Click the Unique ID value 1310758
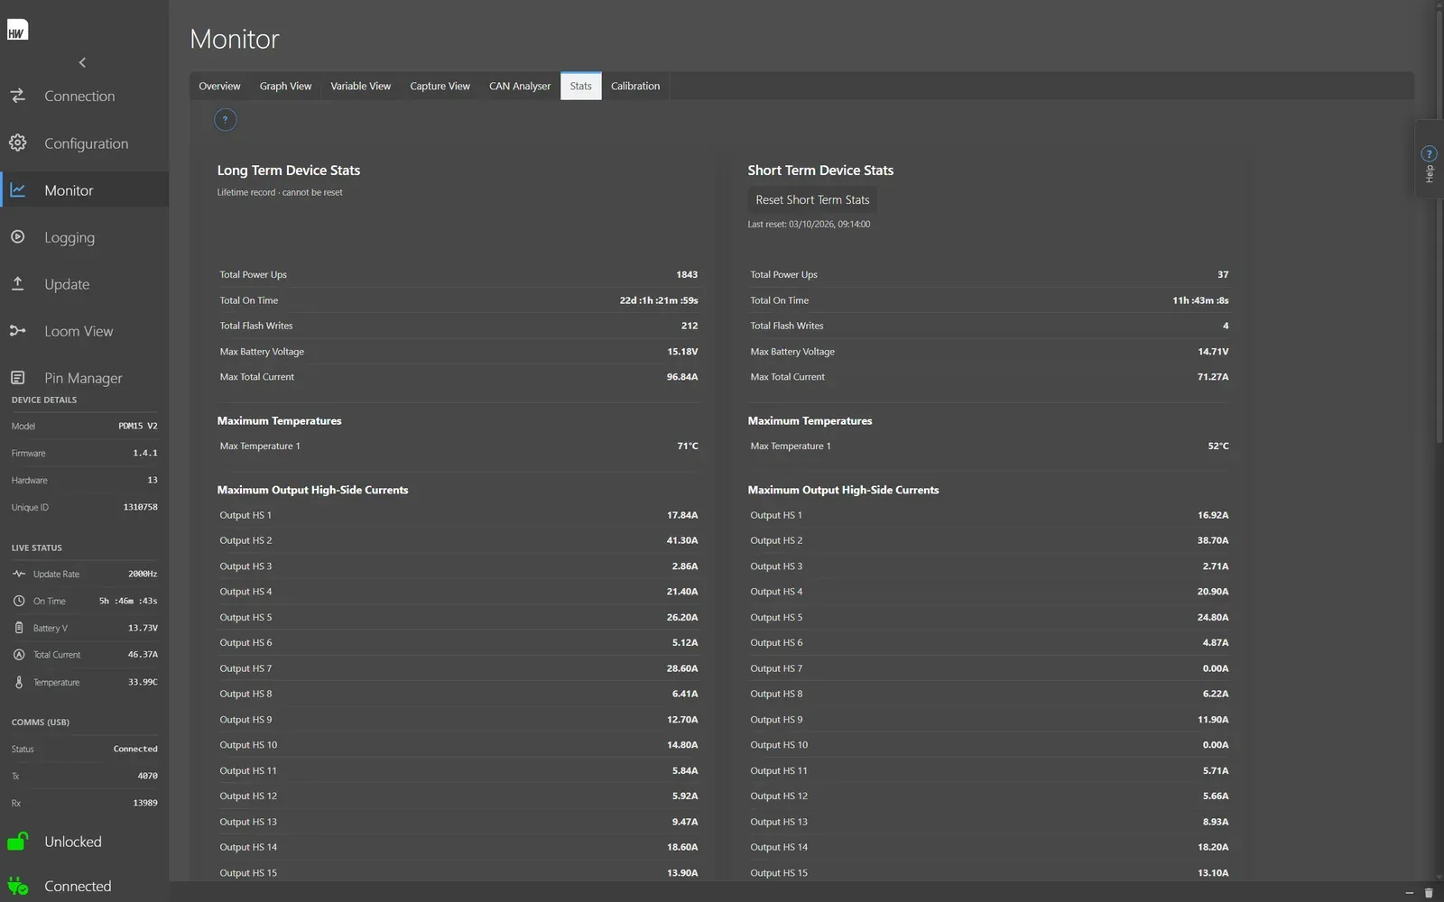 [140, 507]
